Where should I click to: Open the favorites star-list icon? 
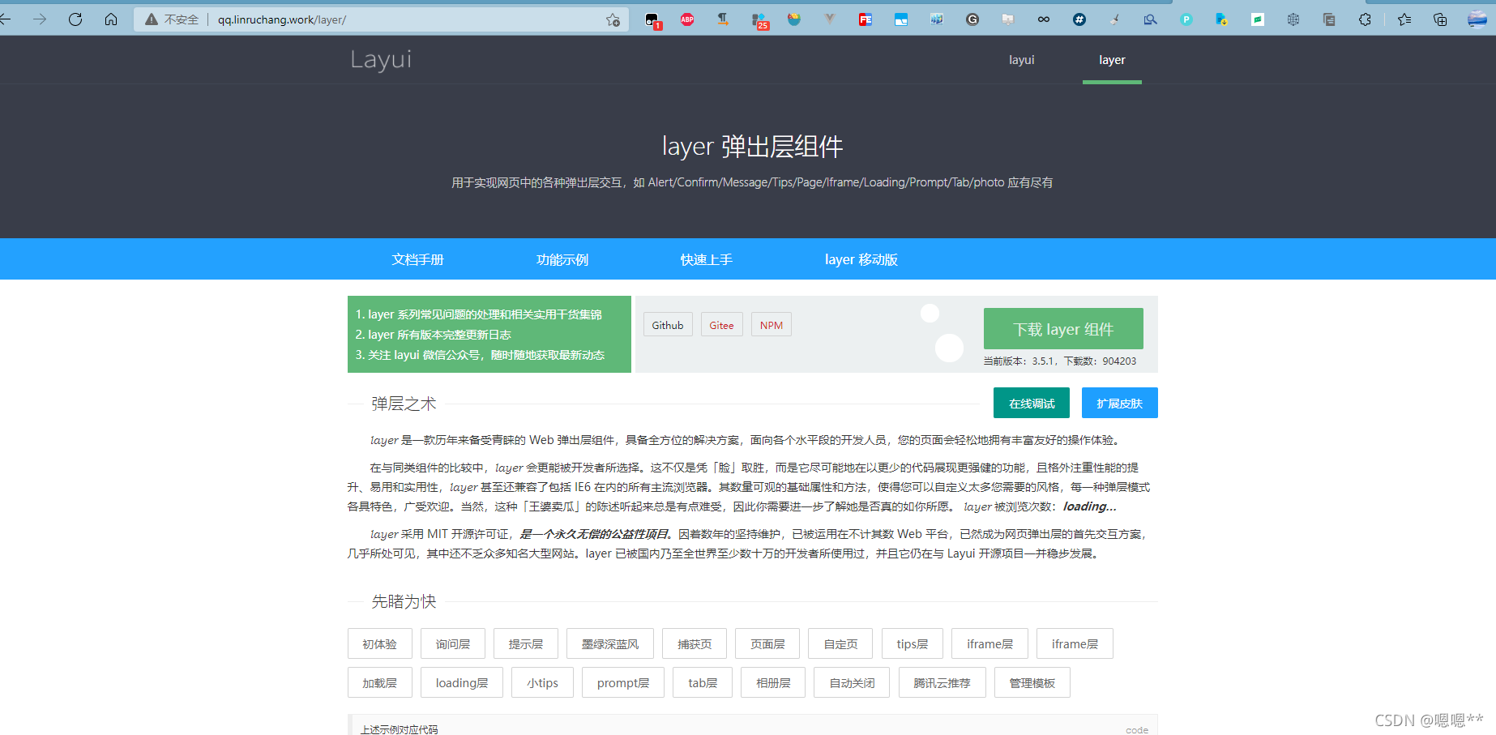(x=1404, y=19)
